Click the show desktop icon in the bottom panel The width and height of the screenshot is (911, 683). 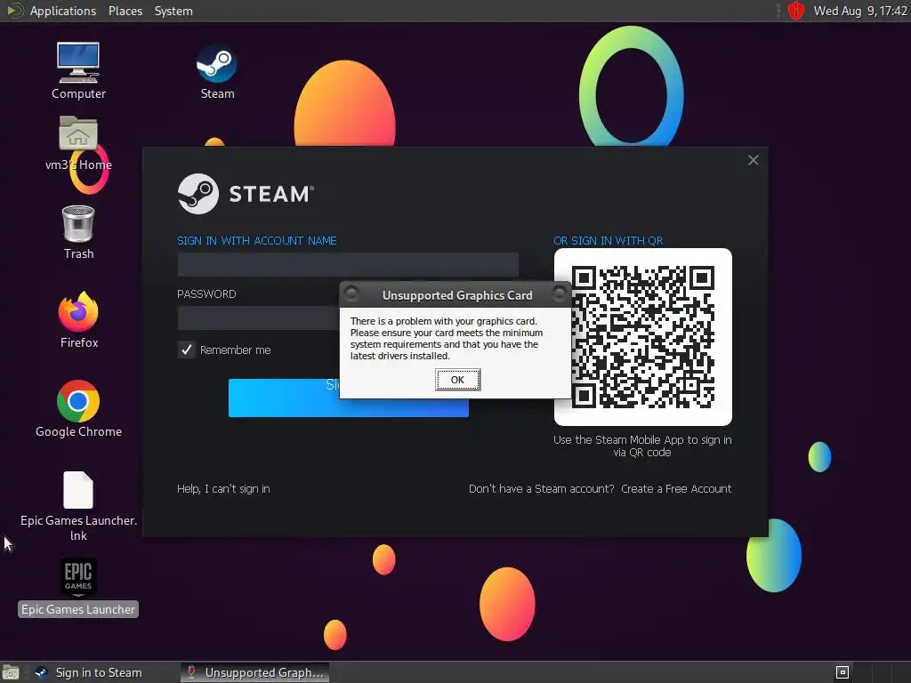(11, 672)
